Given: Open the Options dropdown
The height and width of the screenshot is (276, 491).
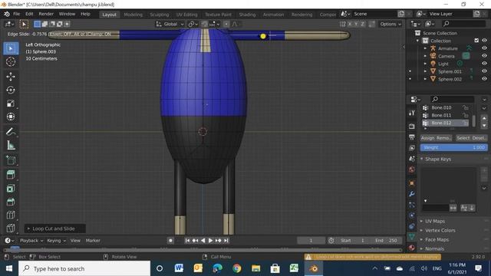Looking at the screenshot, I should (390, 24).
